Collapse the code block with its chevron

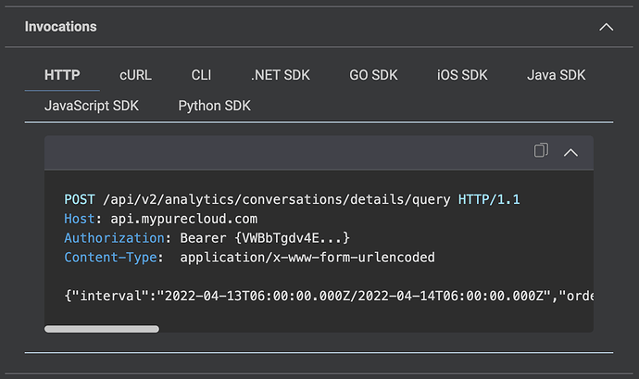point(570,153)
